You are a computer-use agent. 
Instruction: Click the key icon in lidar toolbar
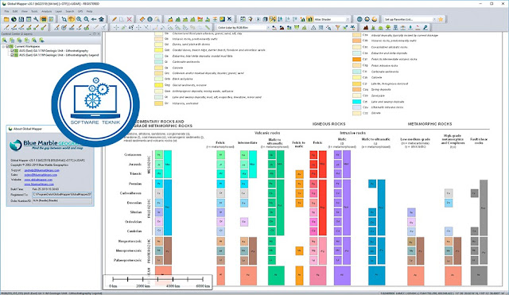click(425, 27)
